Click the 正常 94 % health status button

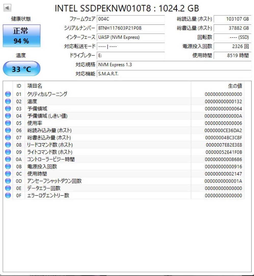pos(21,36)
